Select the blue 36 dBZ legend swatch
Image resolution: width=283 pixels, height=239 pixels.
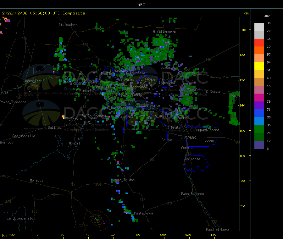point(259,113)
